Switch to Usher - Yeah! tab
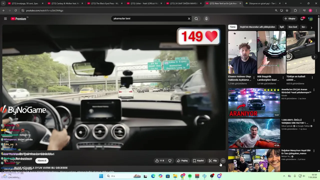The image size is (320, 180). click(144, 3)
